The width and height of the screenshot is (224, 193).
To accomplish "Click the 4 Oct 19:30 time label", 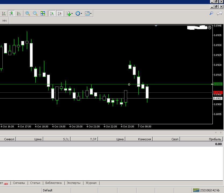I will 59,127.
